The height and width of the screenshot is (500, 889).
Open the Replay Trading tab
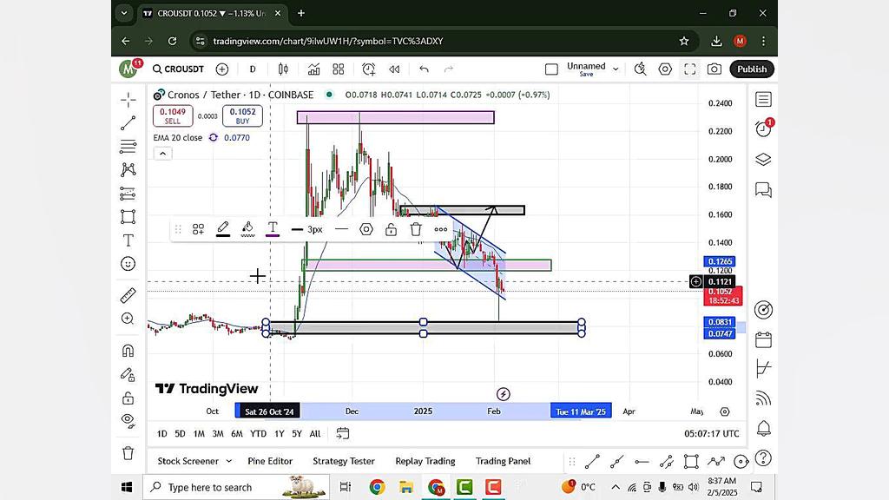point(425,462)
